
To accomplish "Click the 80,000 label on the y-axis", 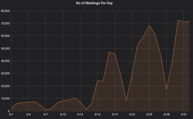I will coord(5,11).
